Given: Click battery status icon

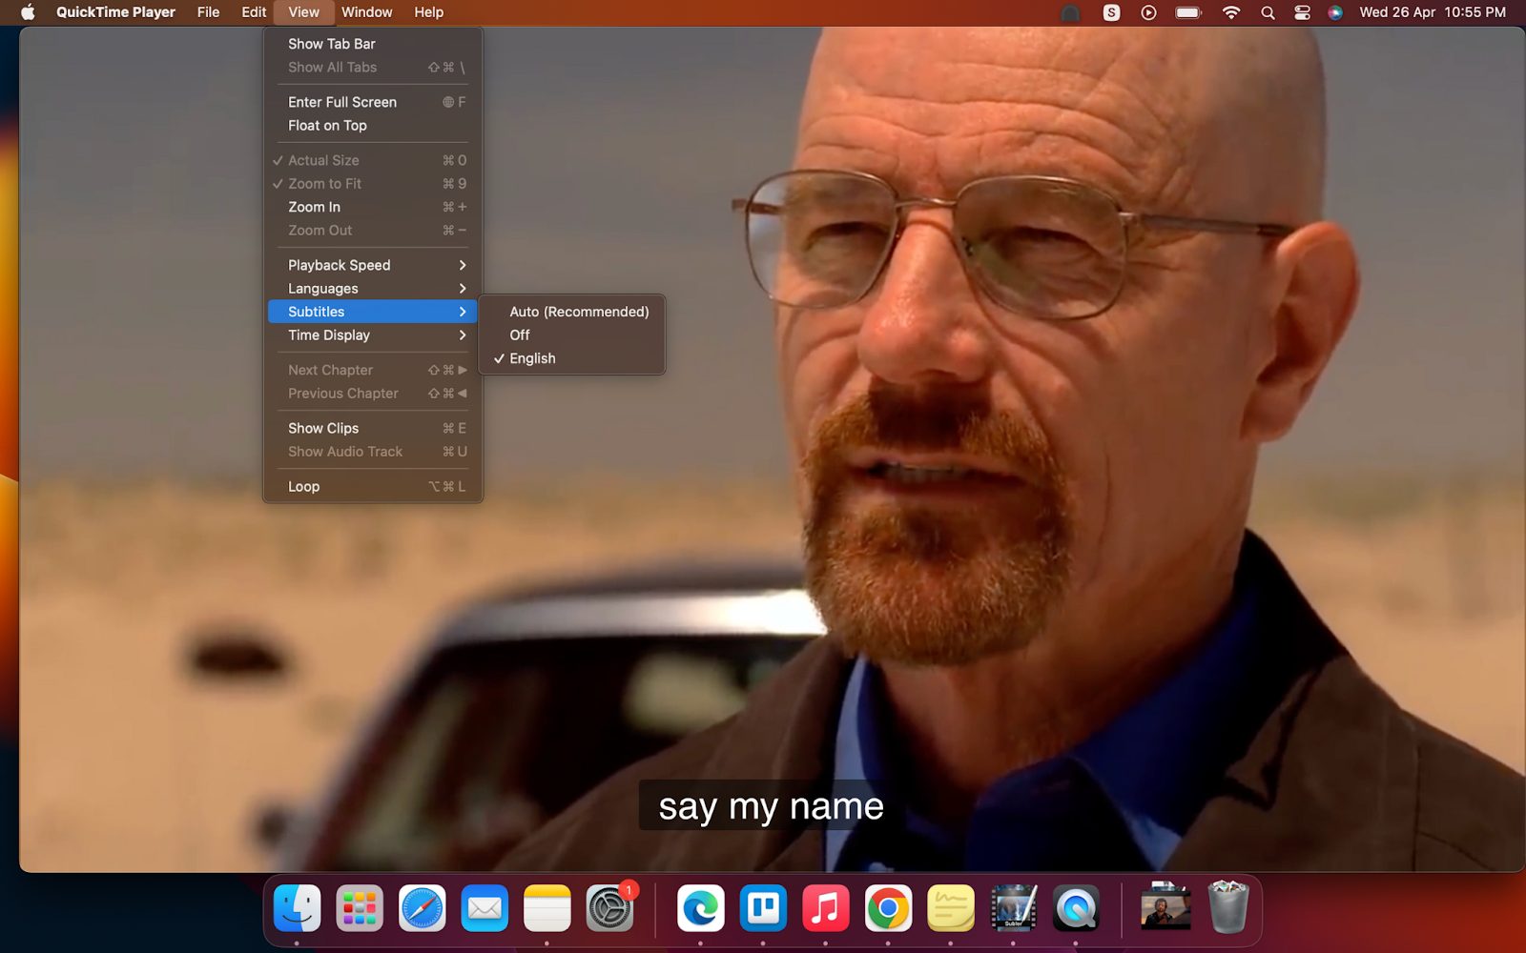Looking at the screenshot, I should tap(1188, 12).
